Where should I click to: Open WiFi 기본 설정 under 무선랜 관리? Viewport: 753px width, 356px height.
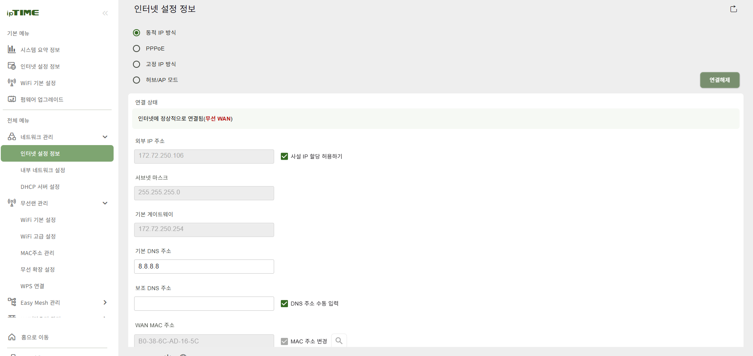tap(38, 220)
